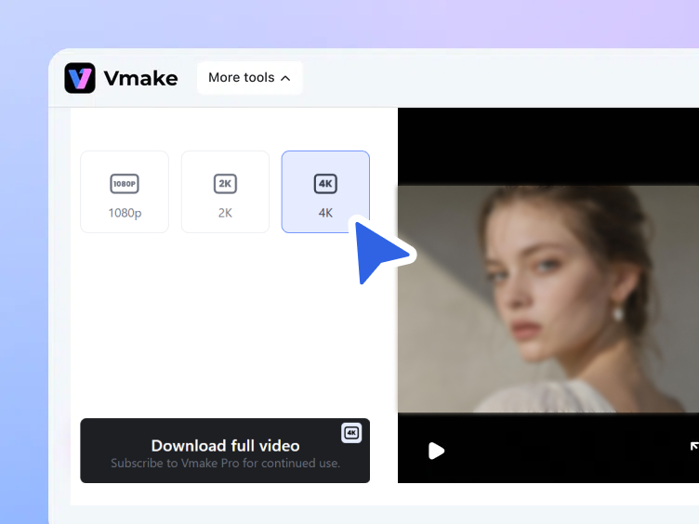The width and height of the screenshot is (699, 524).
Task: Play the video preview
Action: [x=436, y=451]
